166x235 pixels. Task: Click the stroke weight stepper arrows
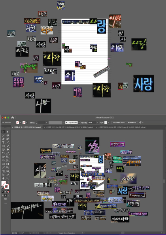(37, 122)
